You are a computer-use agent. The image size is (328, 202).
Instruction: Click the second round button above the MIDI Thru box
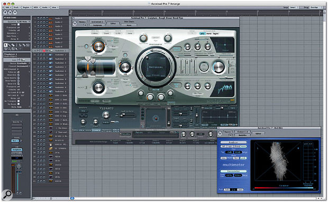coord(10,12)
